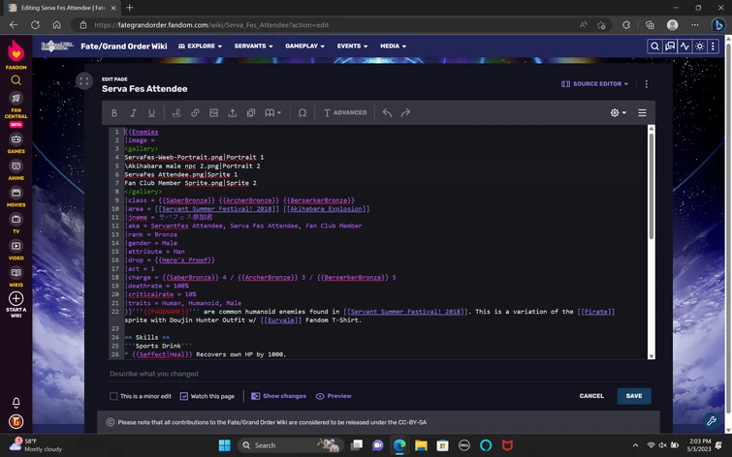
Task: Check This is a minor edit
Action: point(113,396)
